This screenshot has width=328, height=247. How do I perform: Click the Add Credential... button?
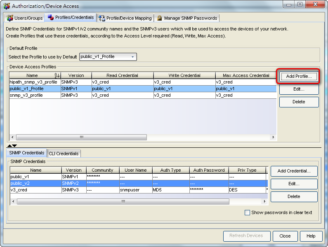click(x=294, y=171)
